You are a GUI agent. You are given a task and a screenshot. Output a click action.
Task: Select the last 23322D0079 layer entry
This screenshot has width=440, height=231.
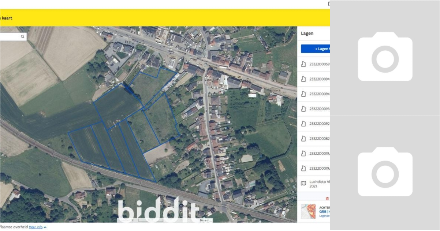(x=319, y=168)
